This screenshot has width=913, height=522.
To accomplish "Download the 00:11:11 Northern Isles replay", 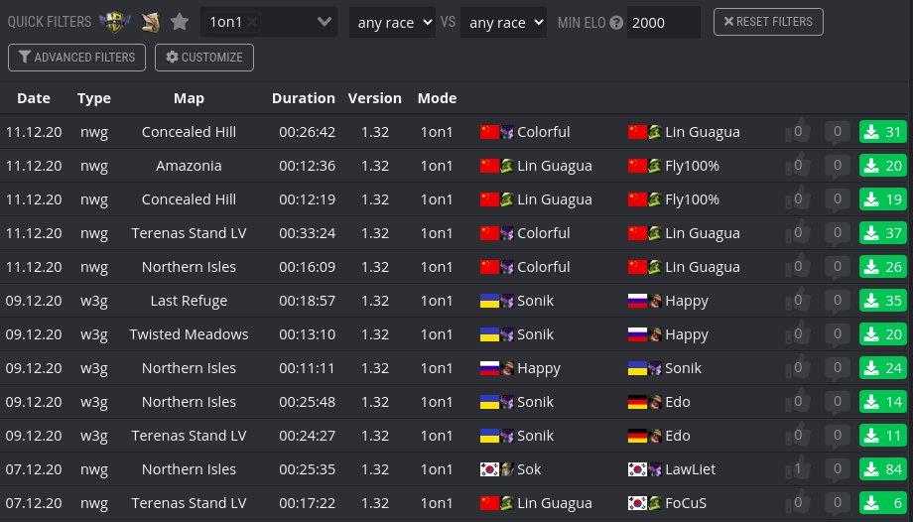I will [x=882, y=368].
